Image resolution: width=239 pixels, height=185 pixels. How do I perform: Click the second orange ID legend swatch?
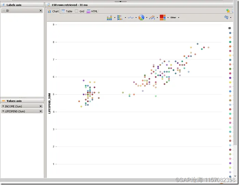230,37
